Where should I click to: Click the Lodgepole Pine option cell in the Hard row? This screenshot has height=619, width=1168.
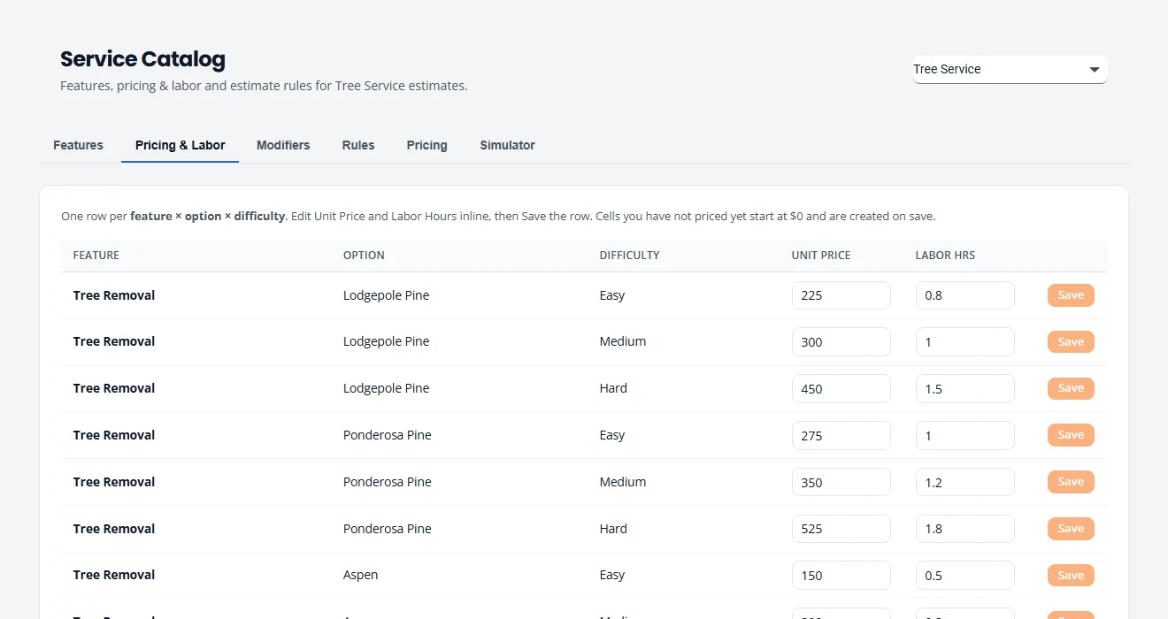pyautogui.click(x=387, y=388)
